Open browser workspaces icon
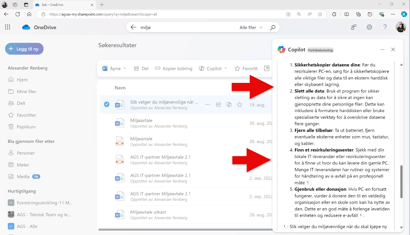Screen dimensions: 410x235 [x=15, y=5]
